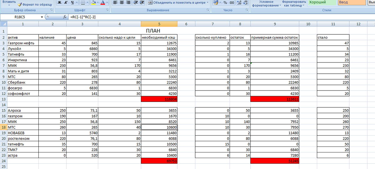Image resolution: width=375 pixels, height=169 pixels.
Task: Select cell Сбербанк
Action: (x=23, y=82)
